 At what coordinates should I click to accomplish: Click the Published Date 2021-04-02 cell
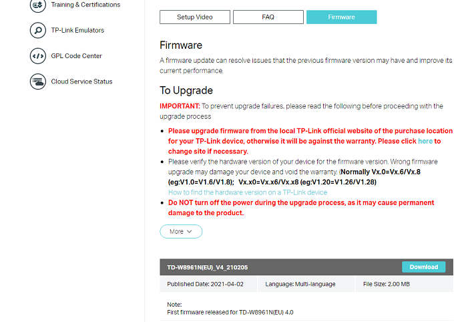tap(208, 284)
